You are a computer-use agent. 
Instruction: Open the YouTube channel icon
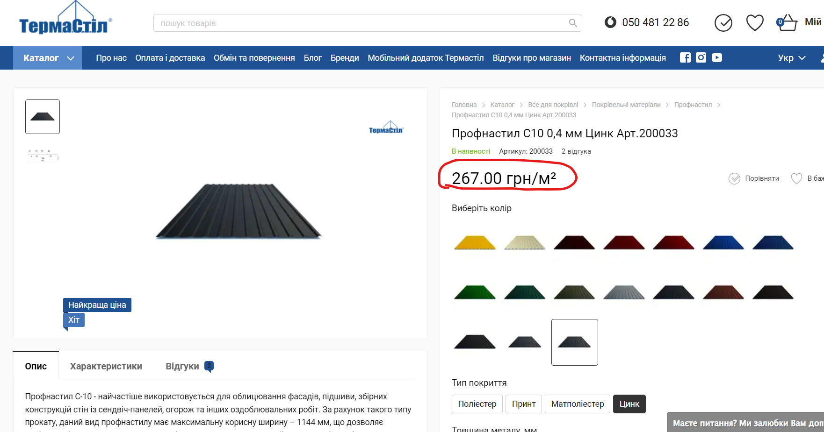[717, 57]
